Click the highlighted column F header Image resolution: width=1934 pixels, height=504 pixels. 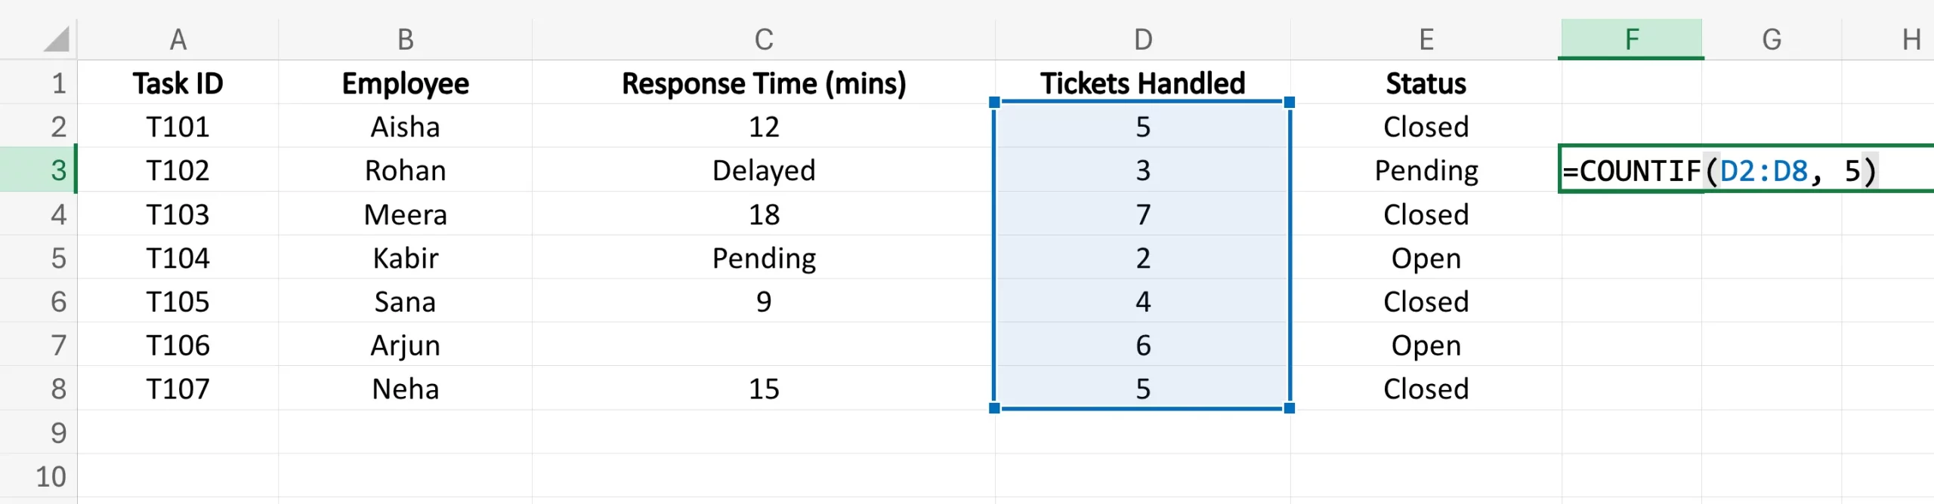(x=1631, y=39)
